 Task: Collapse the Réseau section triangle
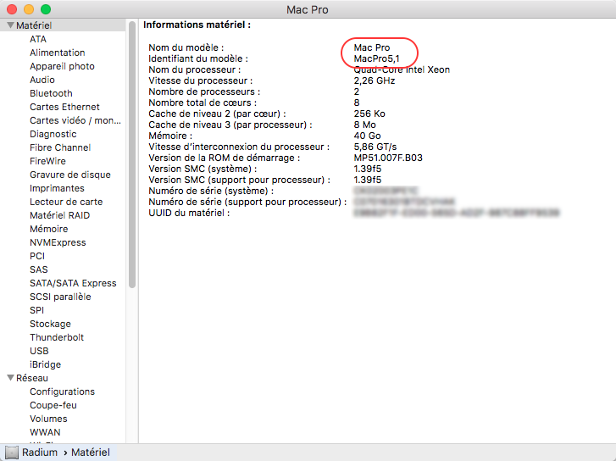pos(11,378)
